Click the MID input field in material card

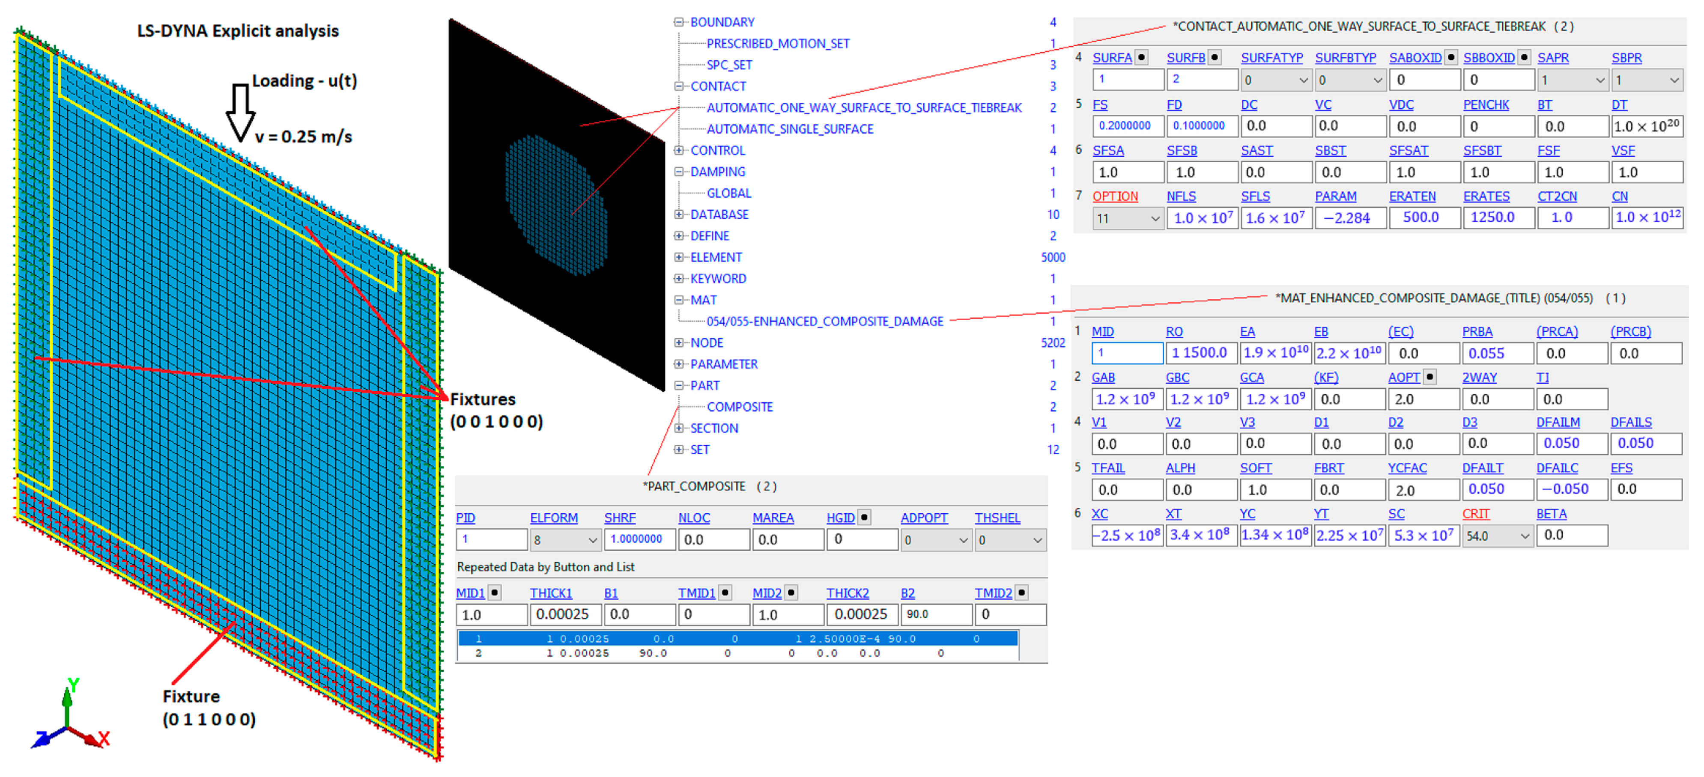click(x=1127, y=353)
